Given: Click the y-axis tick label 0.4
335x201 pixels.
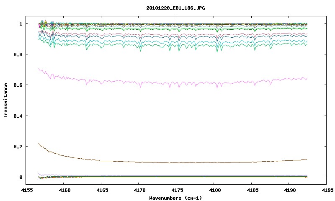Looking at the screenshot, I should point(18,116).
